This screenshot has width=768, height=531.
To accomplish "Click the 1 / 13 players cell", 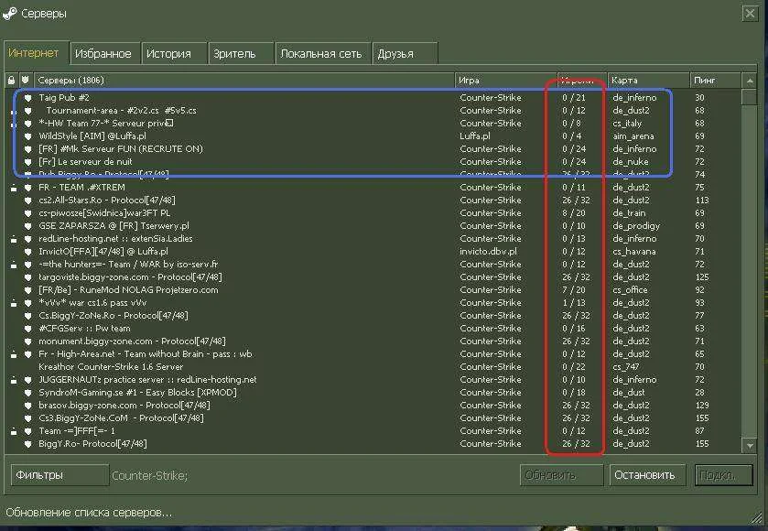I will 574,303.
